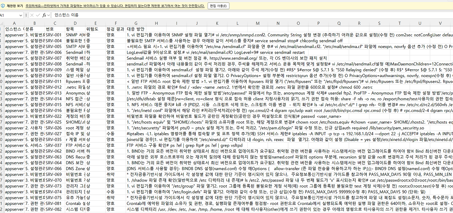
Task: Click the 대응 방안 cell starting with LogLevel값을 9이상으로
Action: (x=136, y=52)
